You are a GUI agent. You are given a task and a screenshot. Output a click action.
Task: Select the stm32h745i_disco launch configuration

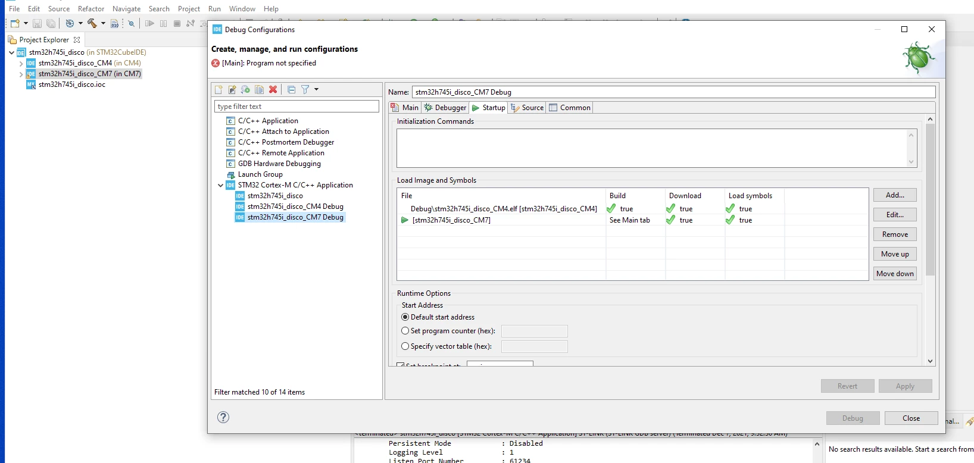click(275, 196)
